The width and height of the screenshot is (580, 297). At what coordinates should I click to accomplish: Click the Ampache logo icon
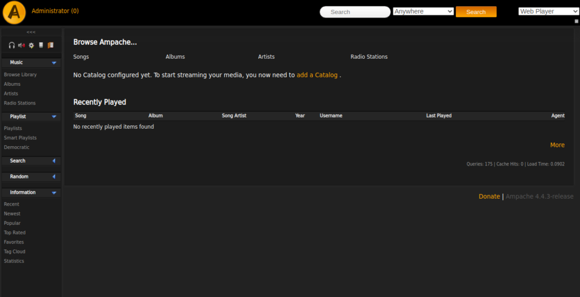click(14, 12)
